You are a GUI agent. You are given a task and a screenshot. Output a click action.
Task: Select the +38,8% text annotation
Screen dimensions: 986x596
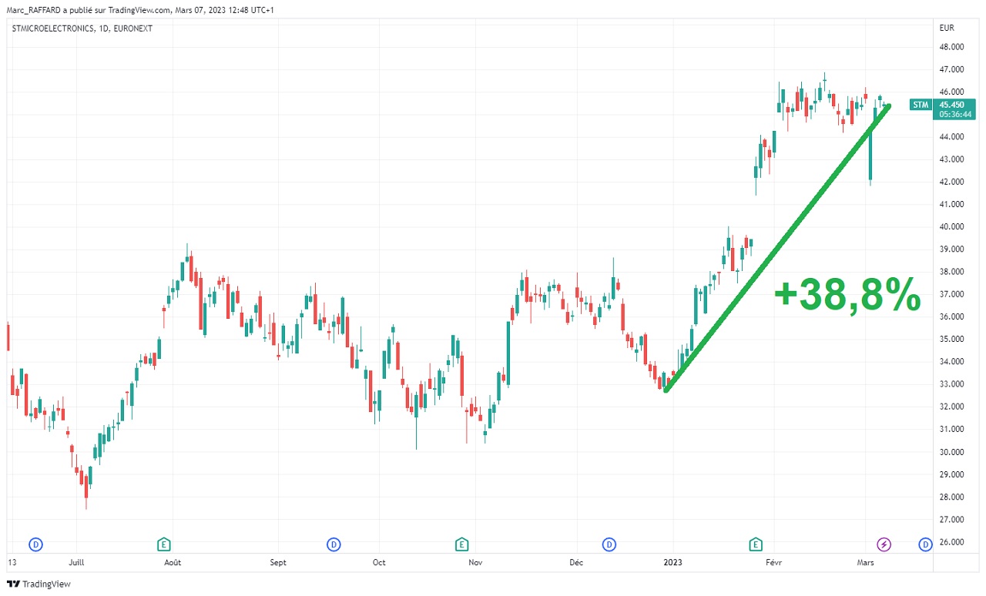click(x=847, y=294)
